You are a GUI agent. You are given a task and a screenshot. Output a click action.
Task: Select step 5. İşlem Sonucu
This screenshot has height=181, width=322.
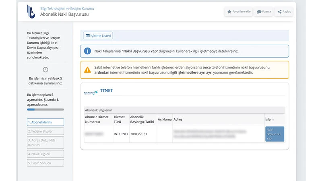tap(45, 163)
